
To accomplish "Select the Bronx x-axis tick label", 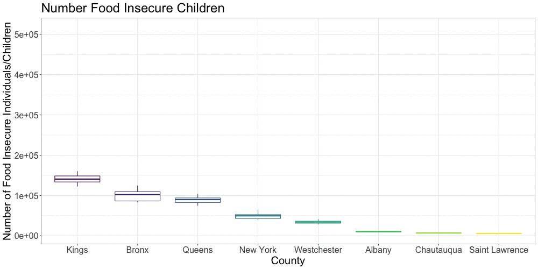I will click(x=138, y=250).
